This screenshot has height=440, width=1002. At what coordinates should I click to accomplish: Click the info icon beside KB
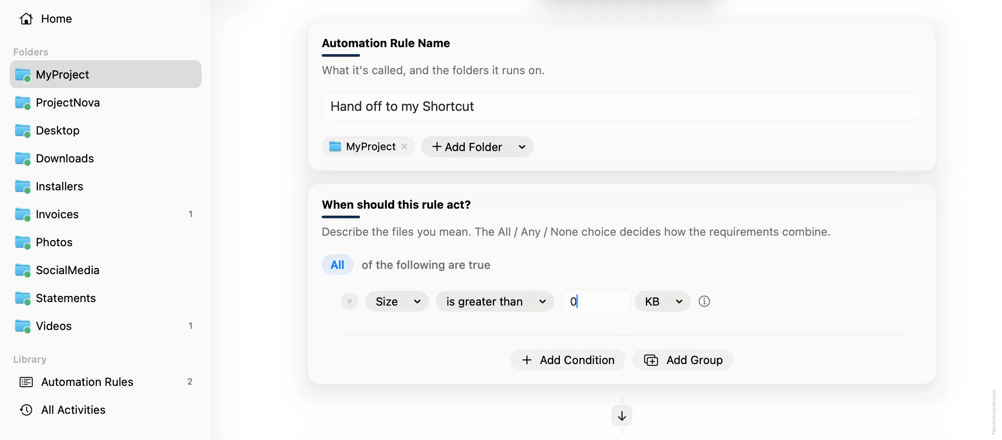click(704, 301)
